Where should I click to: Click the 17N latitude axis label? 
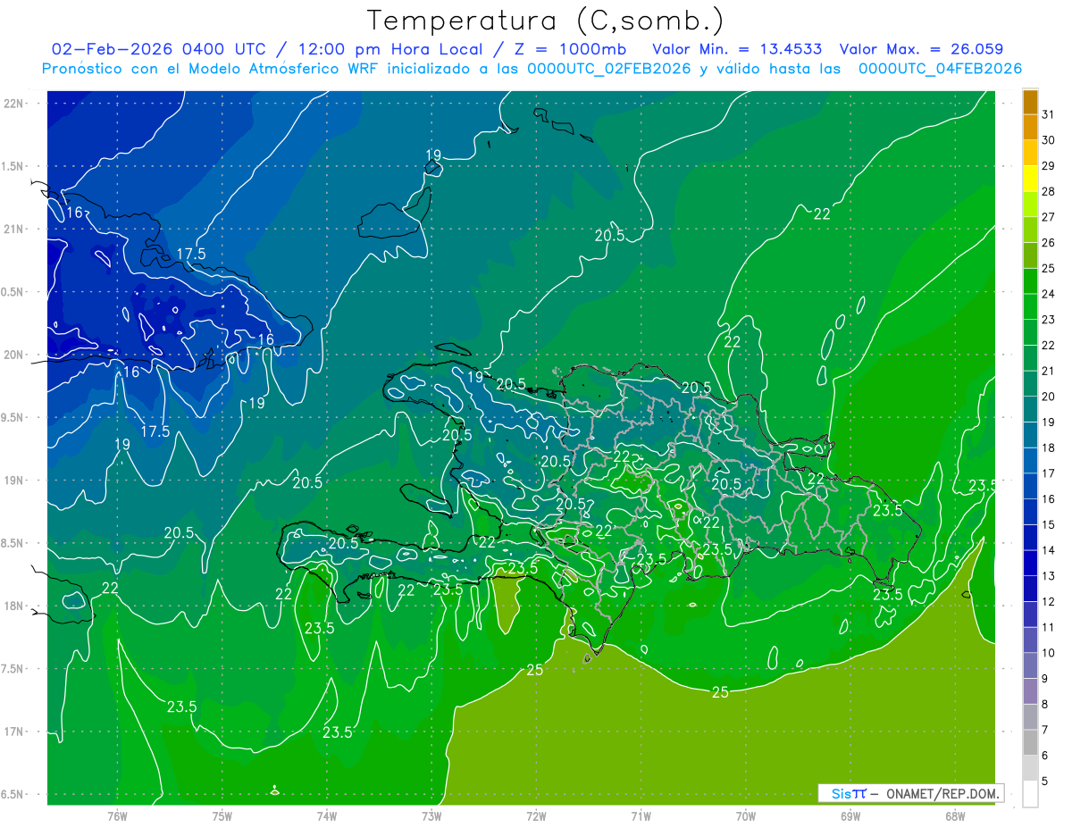click(x=14, y=732)
